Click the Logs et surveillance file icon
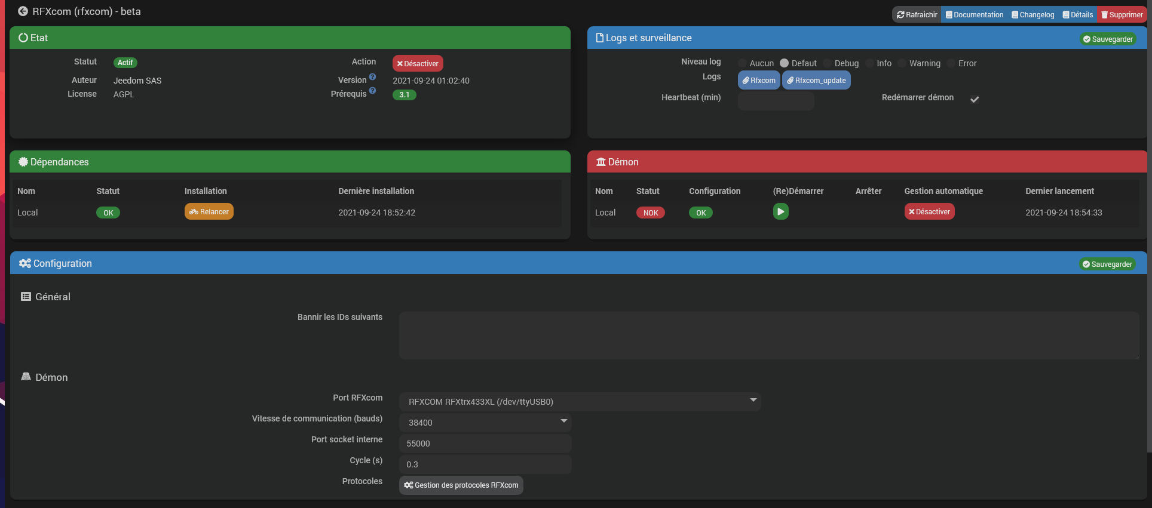Viewport: 1152px width, 508px height. tap(600, 38)
